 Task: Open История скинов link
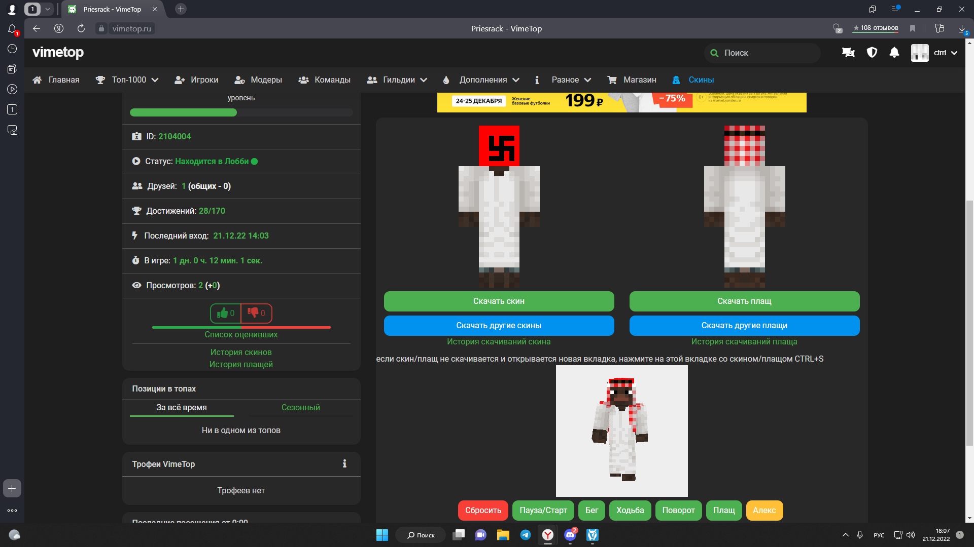point(241,353)
